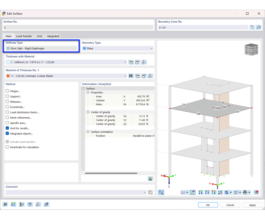
Task: Edit material icon in Material row
Action: coord(144,76)
